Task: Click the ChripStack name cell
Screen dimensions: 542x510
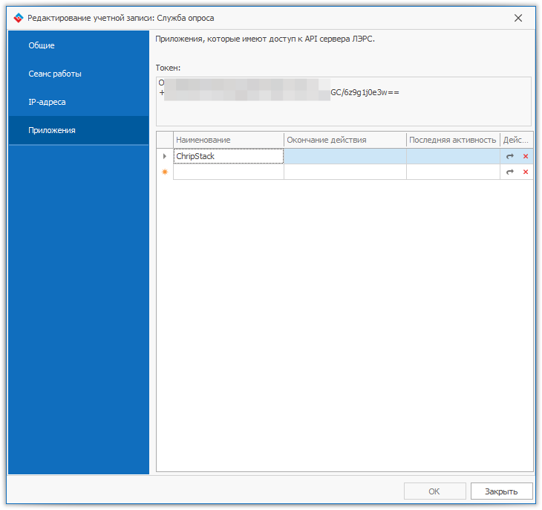Action: tap(228, 156)
